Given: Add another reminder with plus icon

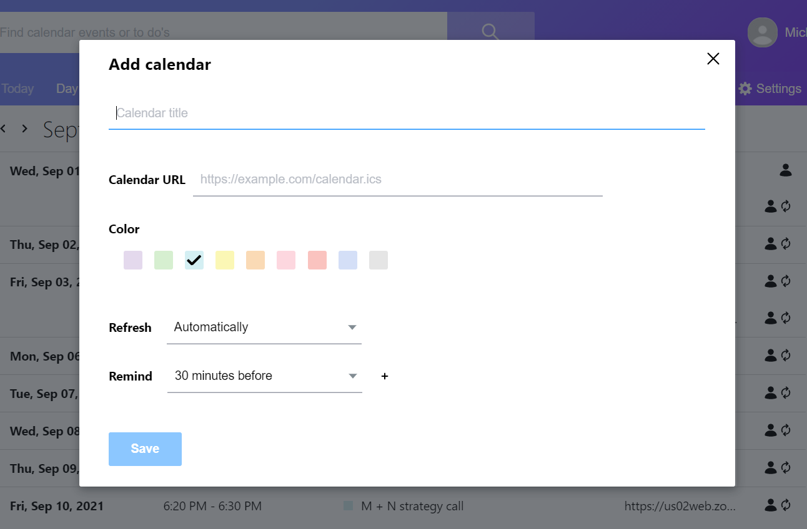Looking at the screenshot, I should point(385,376).
